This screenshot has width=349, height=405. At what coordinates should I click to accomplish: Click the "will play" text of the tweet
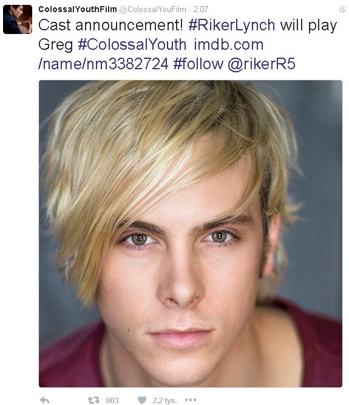point(308,26)
